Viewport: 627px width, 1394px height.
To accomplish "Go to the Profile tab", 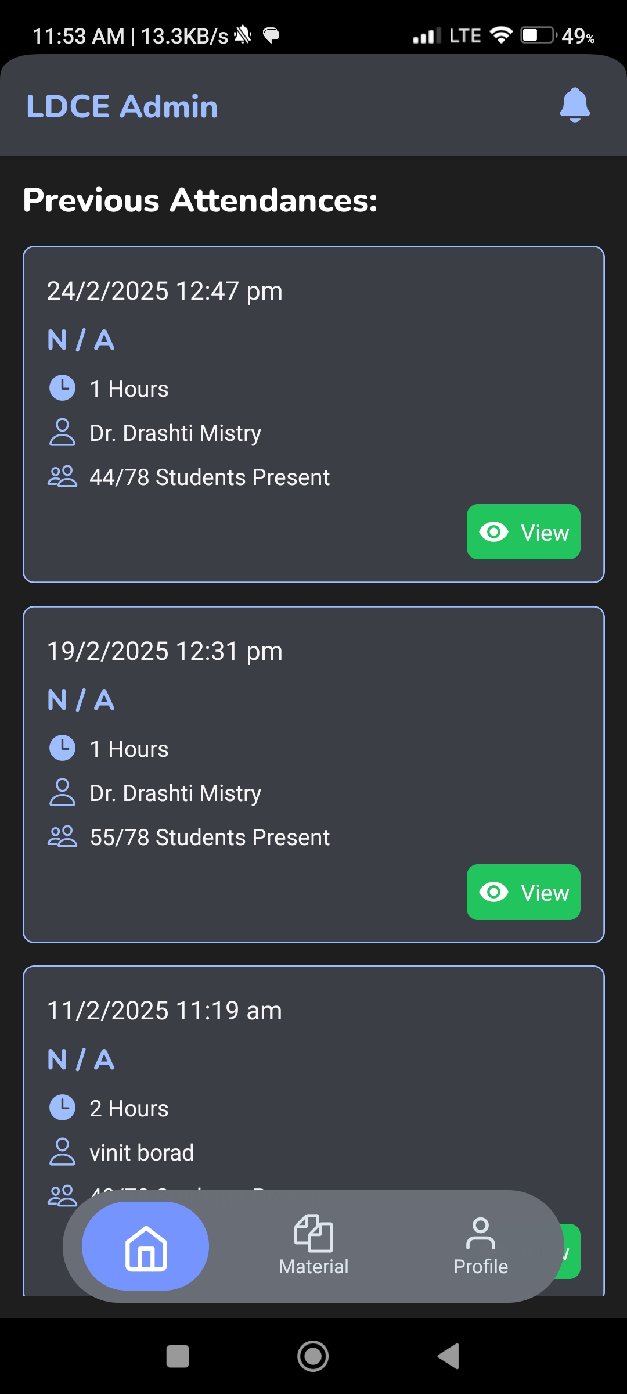I will tap(481, 1246).
